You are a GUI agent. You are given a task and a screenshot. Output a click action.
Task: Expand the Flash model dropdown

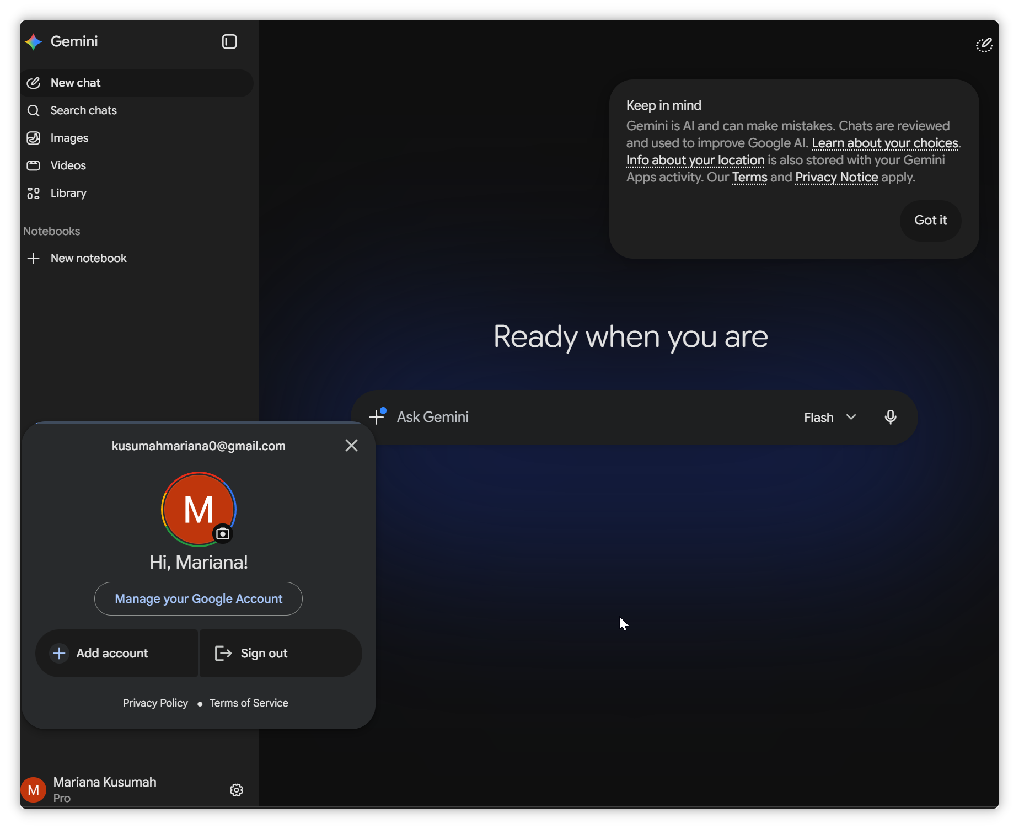830,418
